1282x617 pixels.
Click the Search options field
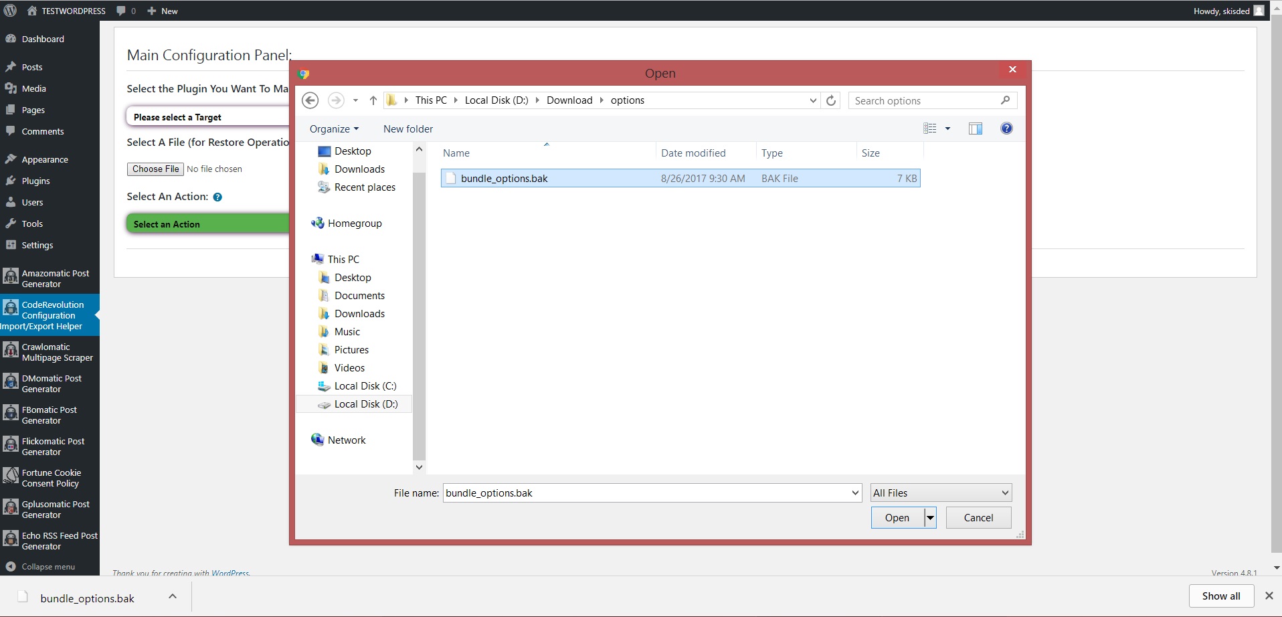coord(933,100)
